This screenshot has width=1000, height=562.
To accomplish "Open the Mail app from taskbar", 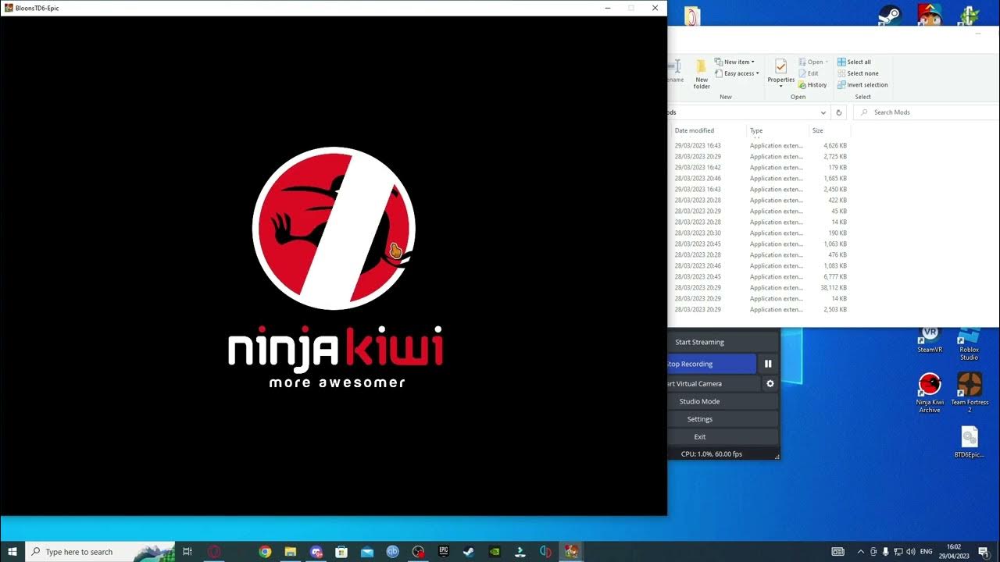I will tap(367, 552).
